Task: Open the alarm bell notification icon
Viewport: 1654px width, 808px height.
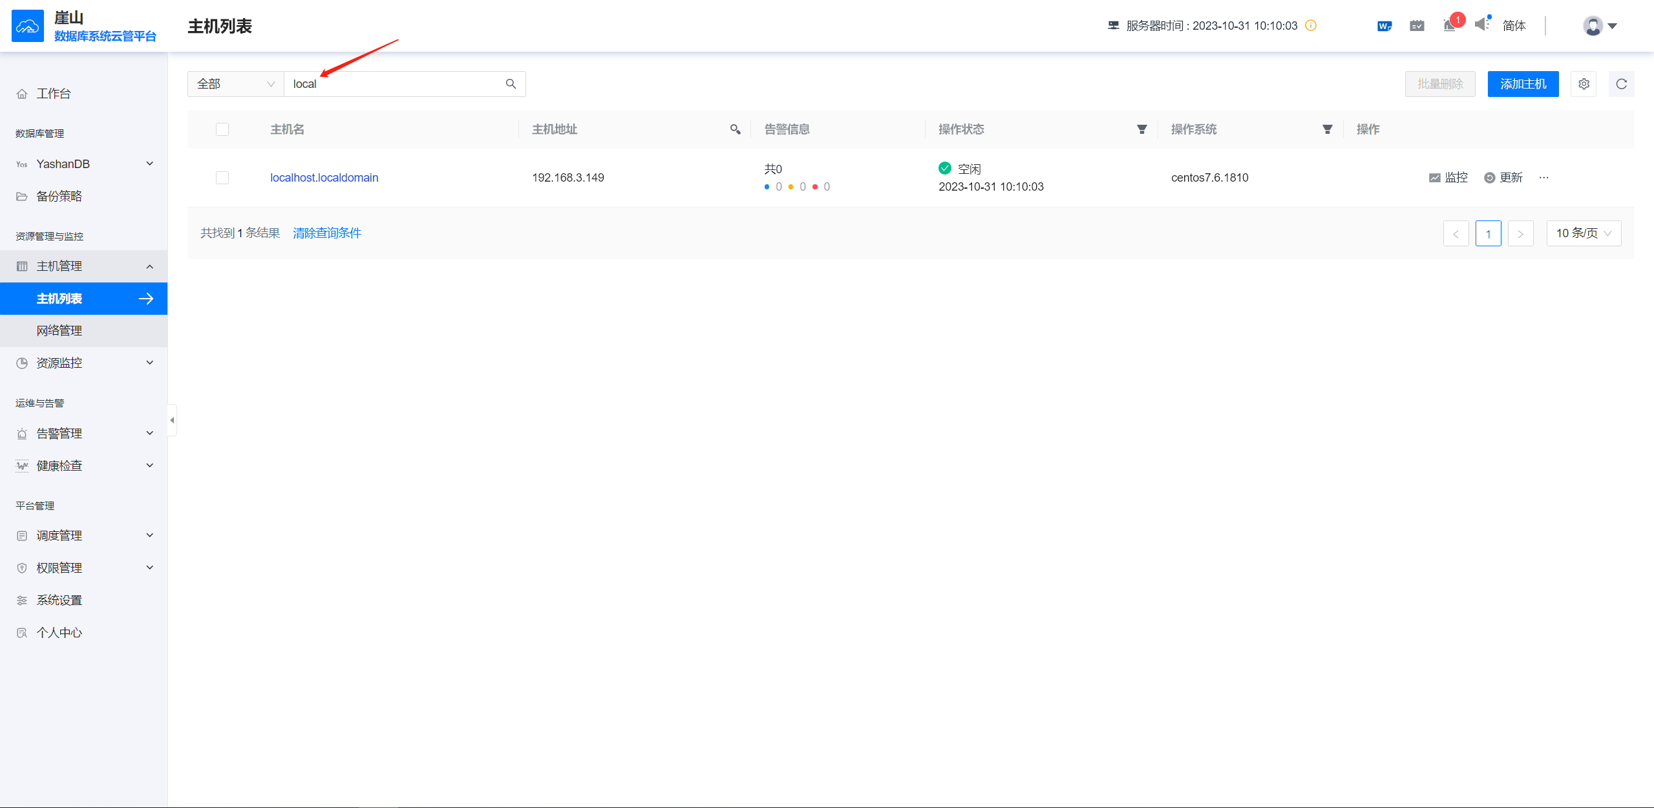Action: point(1449,26)
